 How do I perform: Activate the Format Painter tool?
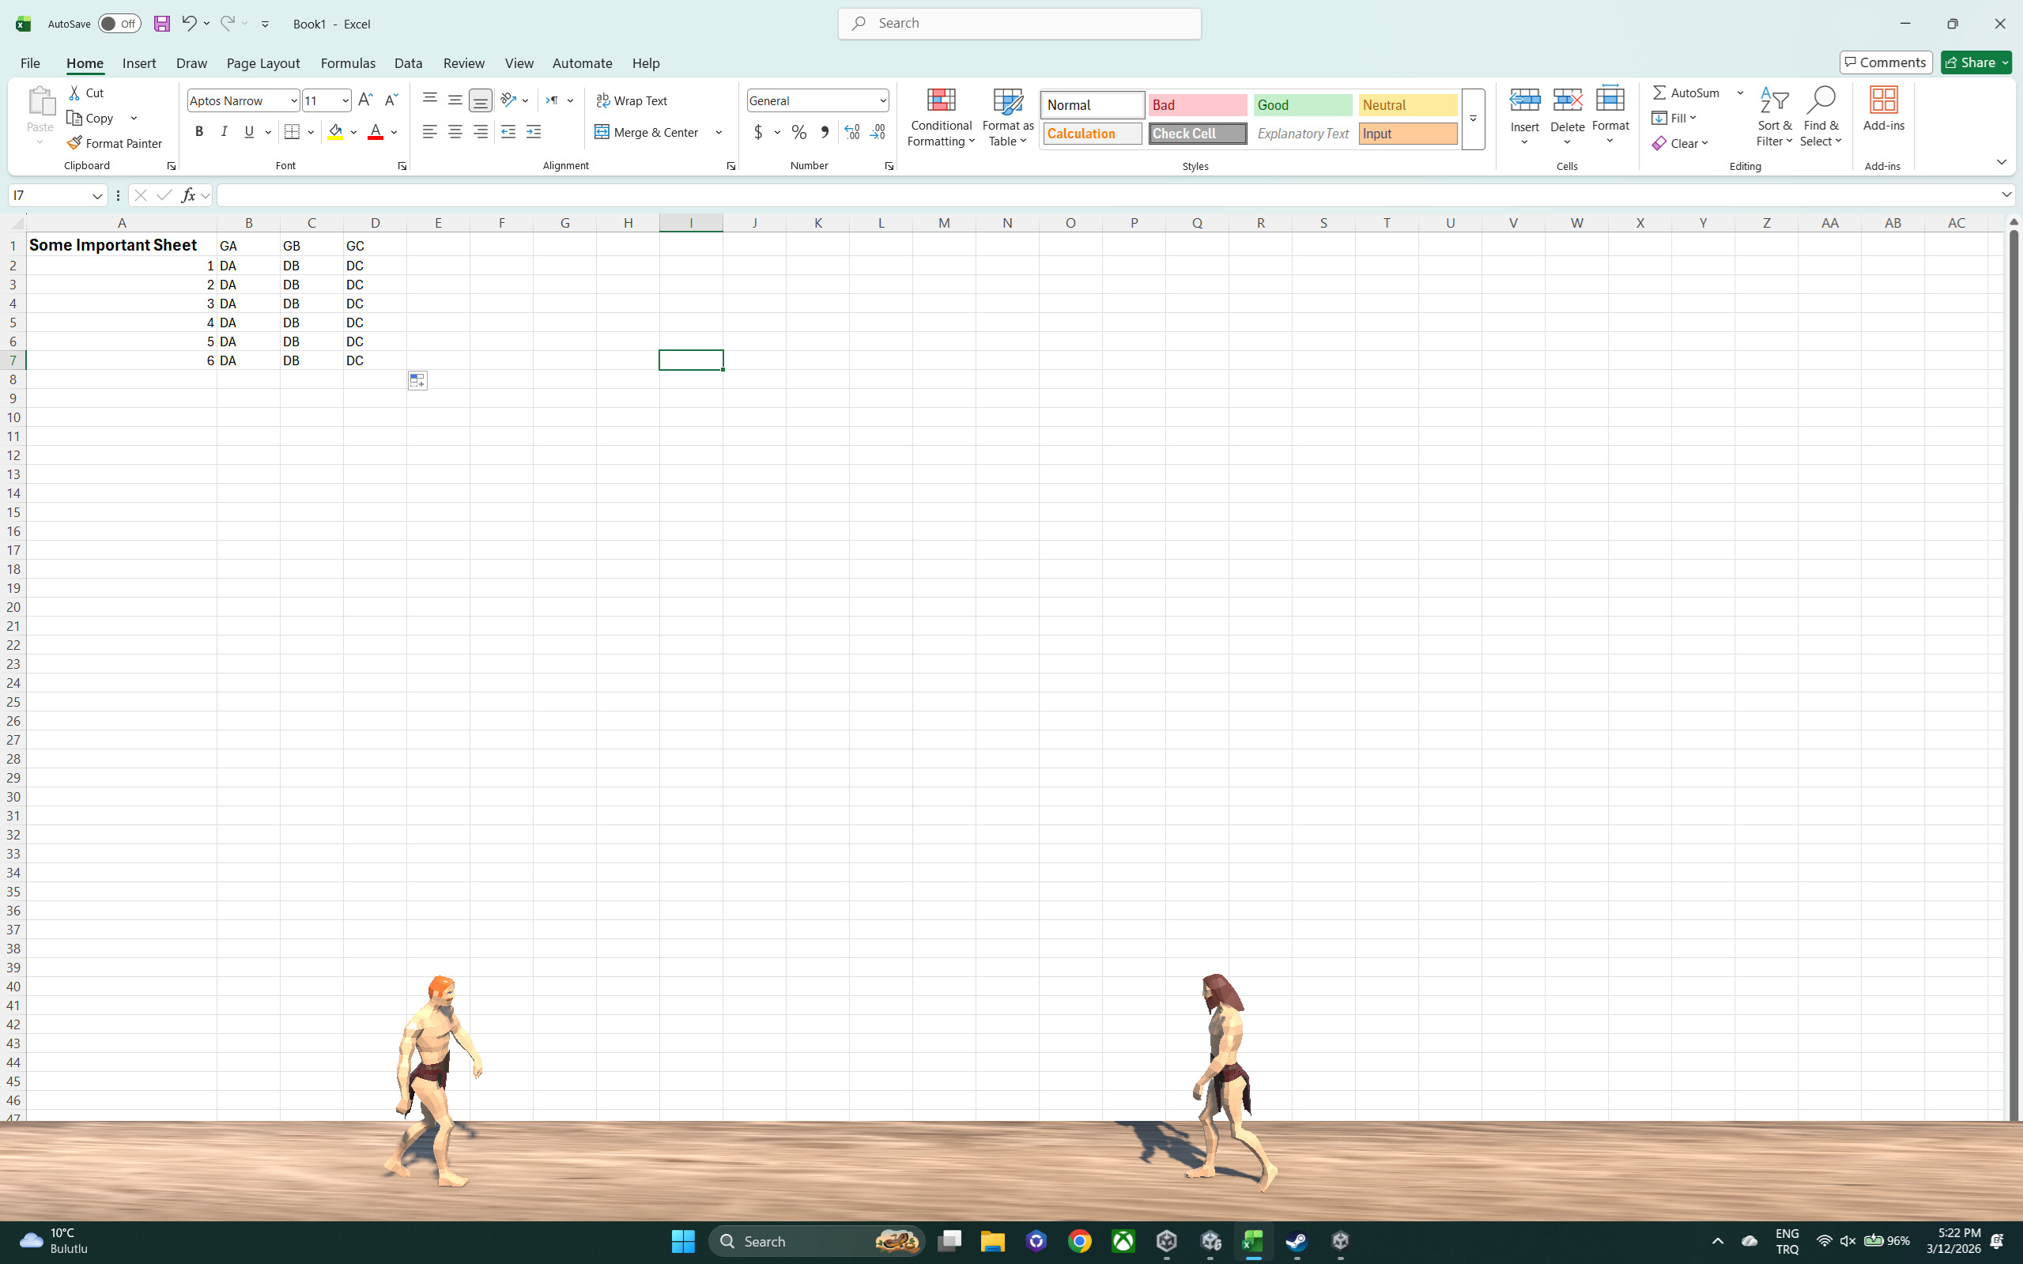coord(115,143)
